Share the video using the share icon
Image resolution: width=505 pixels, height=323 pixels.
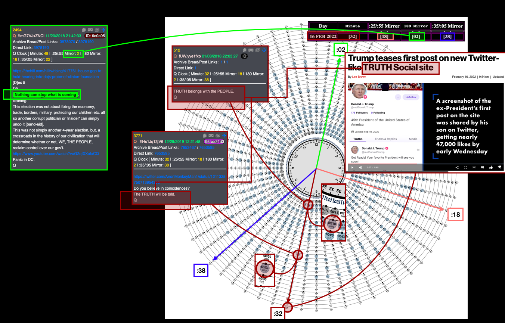click(457, 167)
